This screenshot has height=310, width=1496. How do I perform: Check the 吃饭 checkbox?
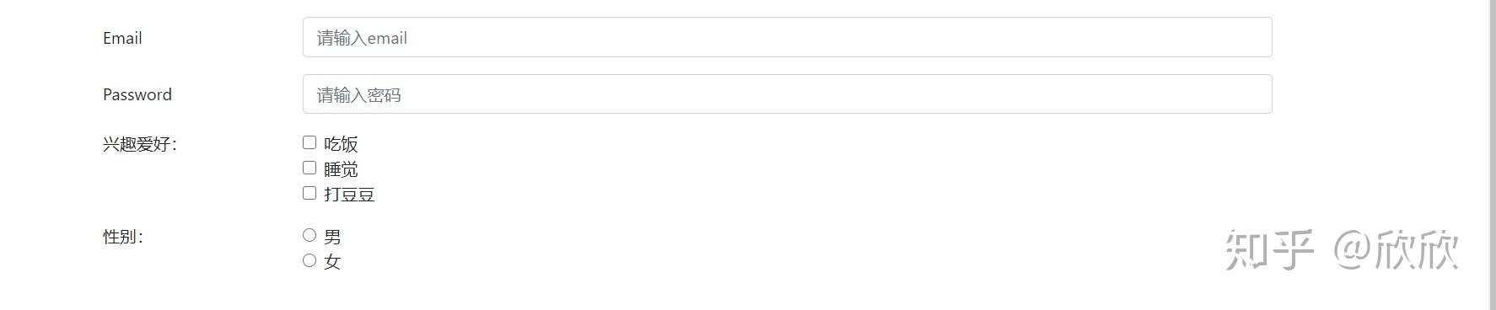coord(309,143)
